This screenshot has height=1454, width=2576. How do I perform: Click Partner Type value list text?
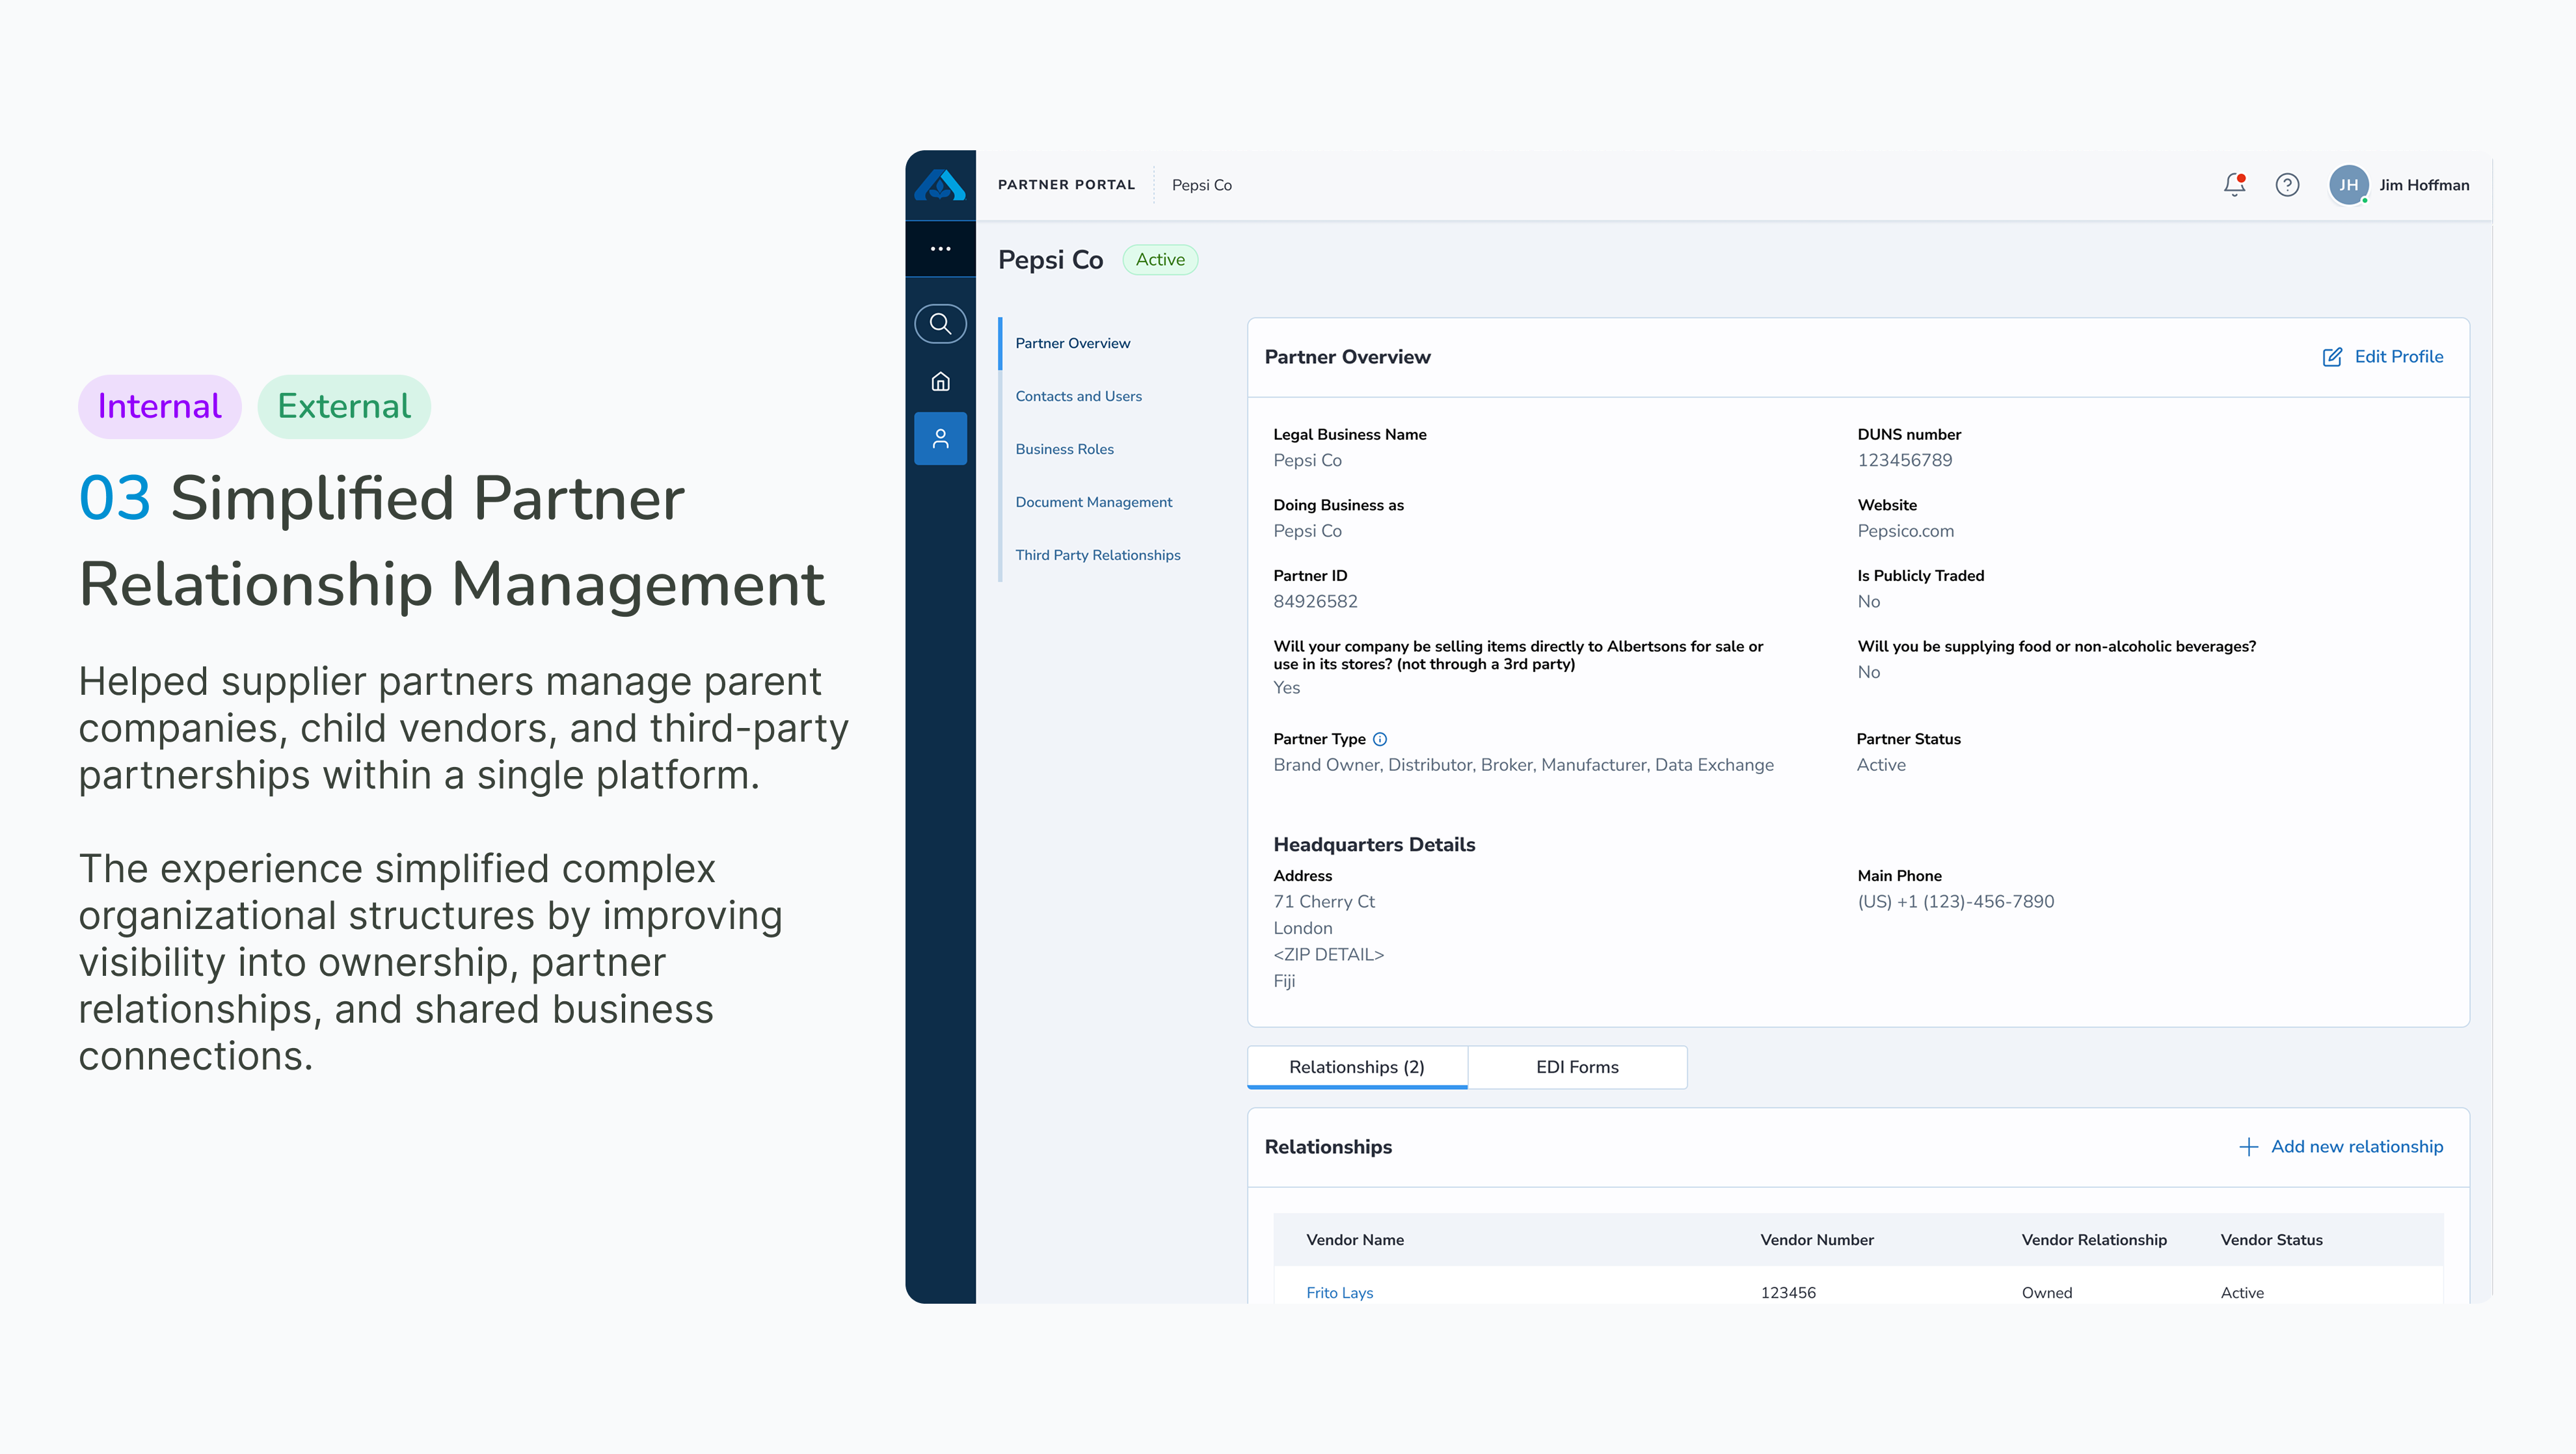(x=1523, y=765)
